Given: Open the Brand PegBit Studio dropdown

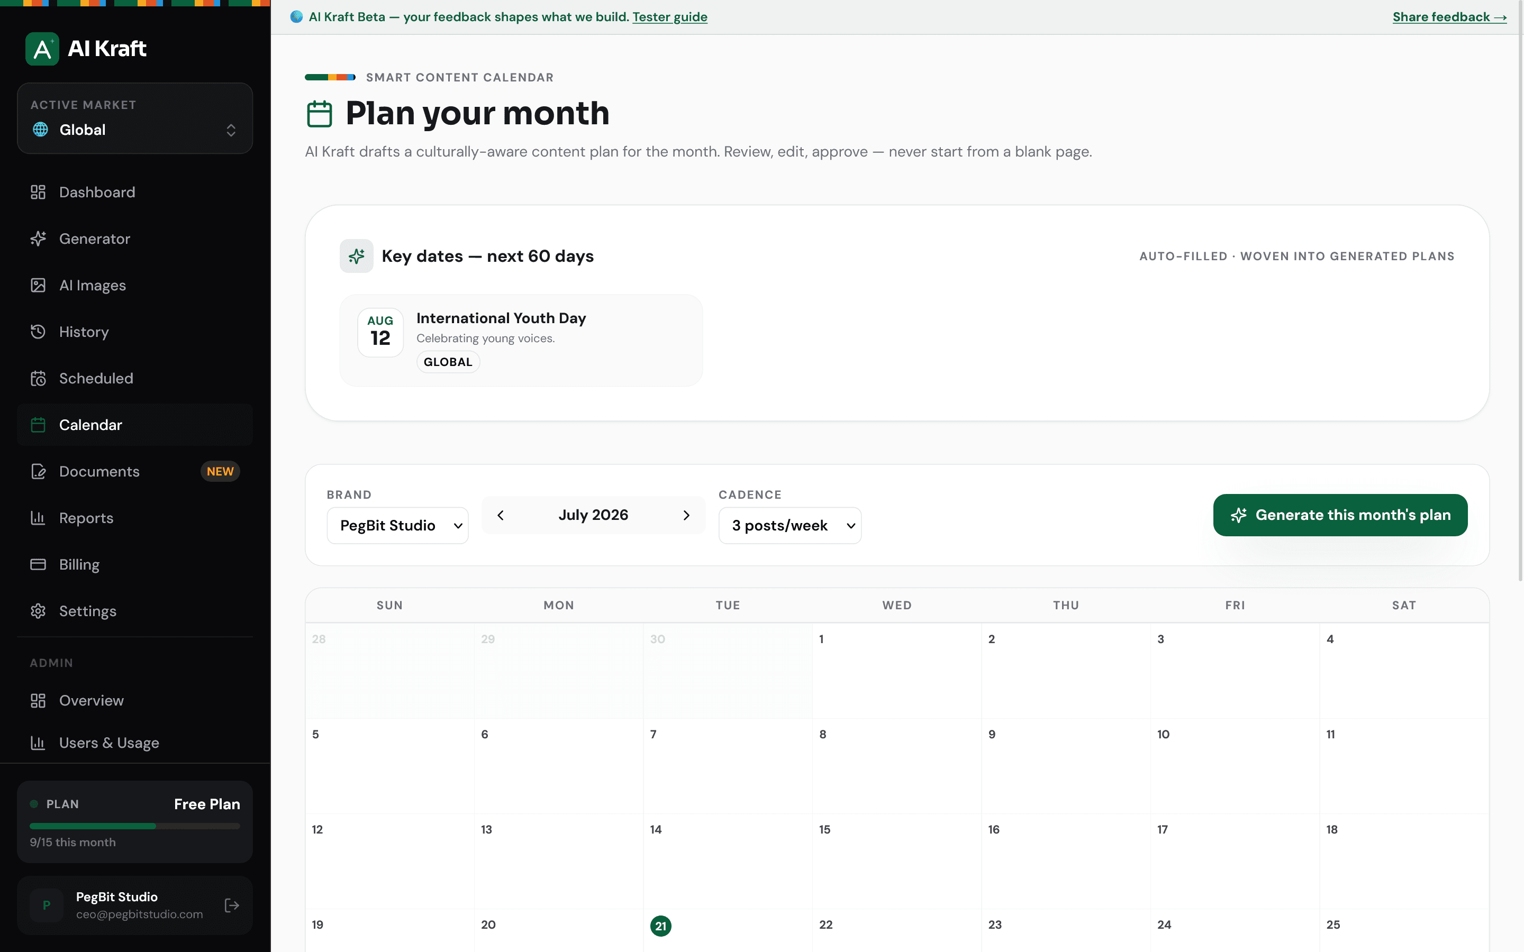Looking at the screenshot, I should pos(397,526).
